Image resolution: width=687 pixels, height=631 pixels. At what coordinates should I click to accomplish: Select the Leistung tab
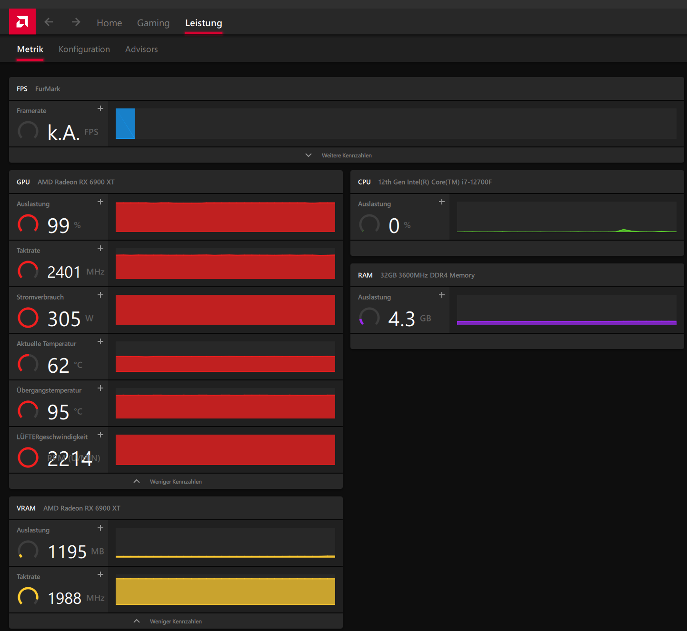(204, 23)
